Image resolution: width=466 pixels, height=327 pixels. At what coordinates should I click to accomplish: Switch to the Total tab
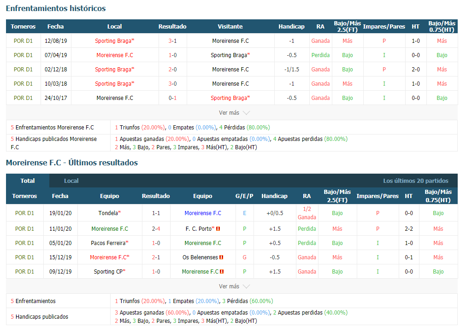coord(28,181)
